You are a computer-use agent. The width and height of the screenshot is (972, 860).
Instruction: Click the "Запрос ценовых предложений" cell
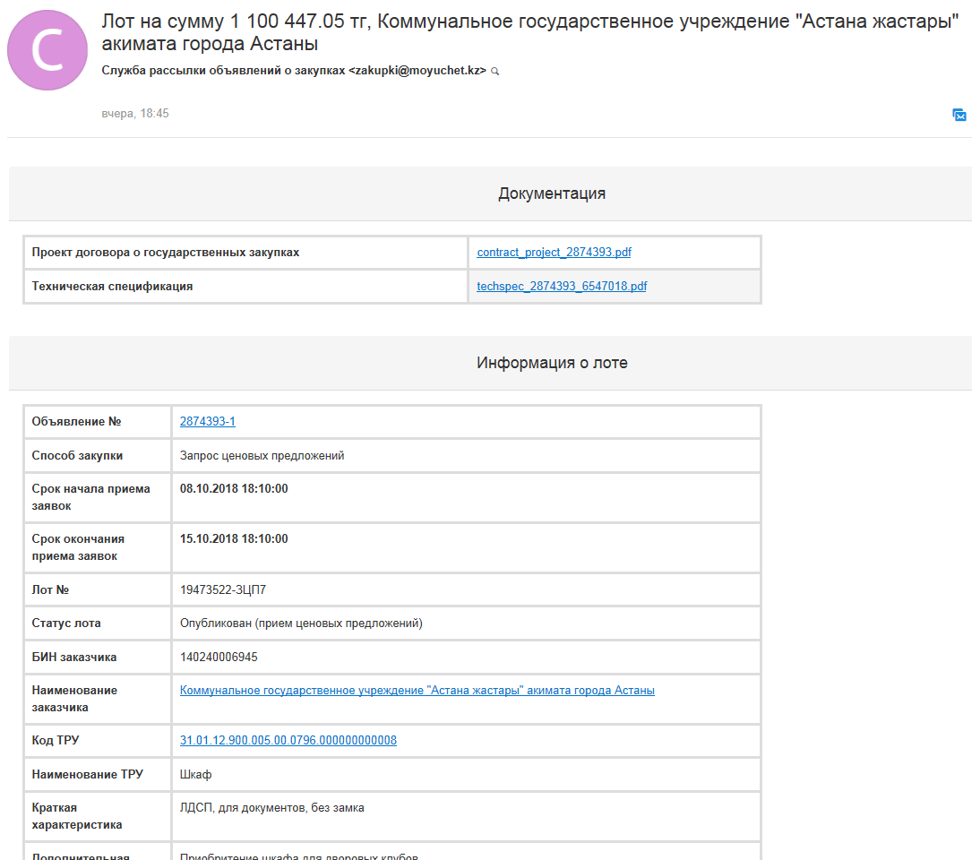(x=466, y=456)
